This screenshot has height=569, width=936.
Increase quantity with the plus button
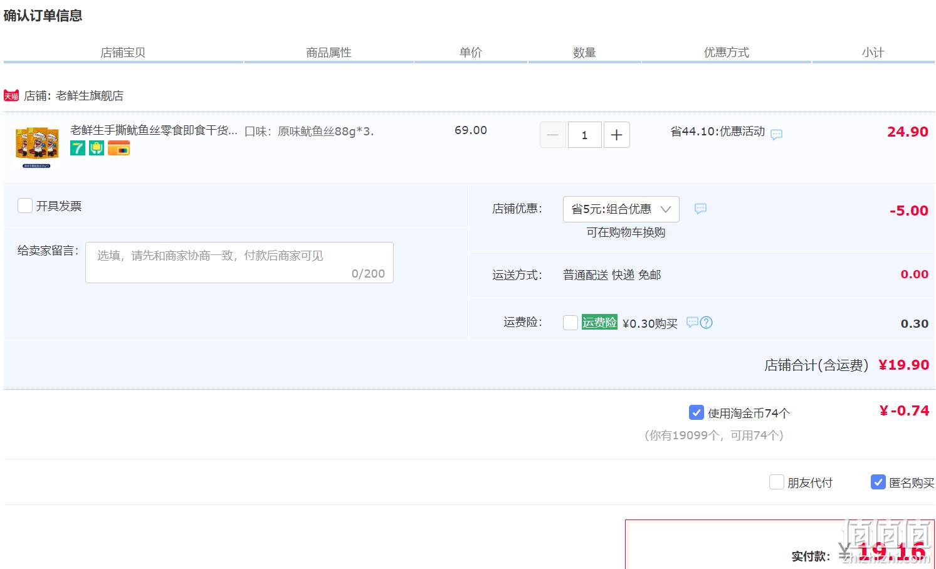(x=617, y=135)
